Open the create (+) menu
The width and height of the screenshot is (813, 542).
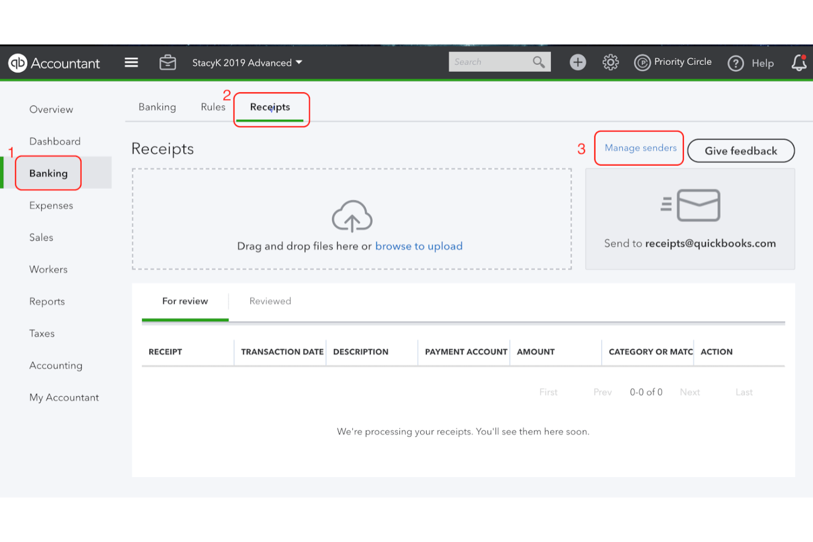pyautogui.click(x=577, y=62)
